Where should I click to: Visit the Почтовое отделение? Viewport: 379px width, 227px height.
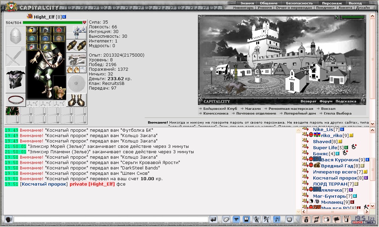click(x=256, y=114)
